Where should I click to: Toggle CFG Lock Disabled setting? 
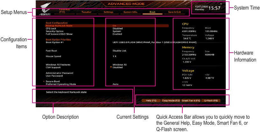117,29
